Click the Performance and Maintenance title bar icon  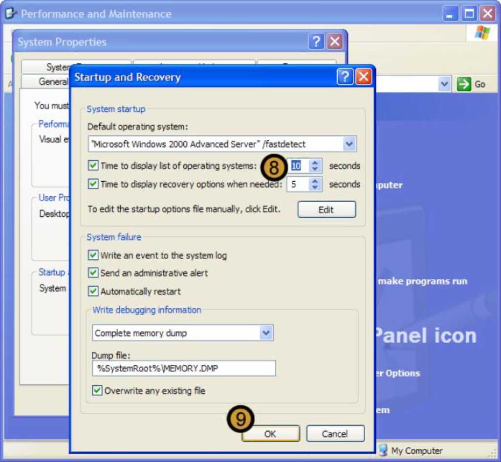pyautogui.click(x=11, y=13)
